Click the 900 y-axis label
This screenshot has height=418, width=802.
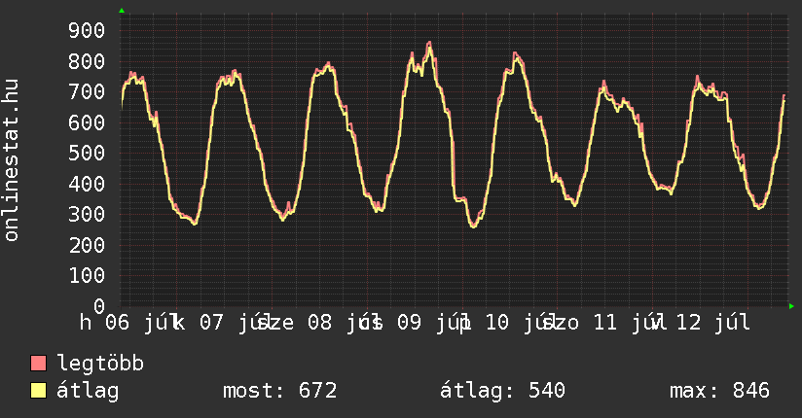pos(87,31)
